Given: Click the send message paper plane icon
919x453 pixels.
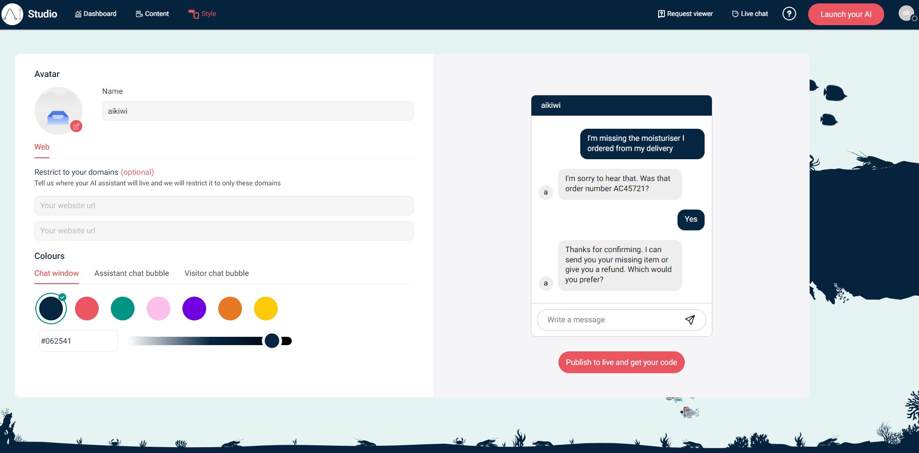Looking at the screenshot, I should coord(690,320).
